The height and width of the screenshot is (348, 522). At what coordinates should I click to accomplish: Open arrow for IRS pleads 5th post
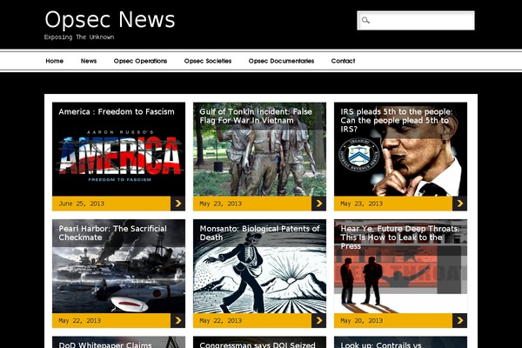point(459,204)
